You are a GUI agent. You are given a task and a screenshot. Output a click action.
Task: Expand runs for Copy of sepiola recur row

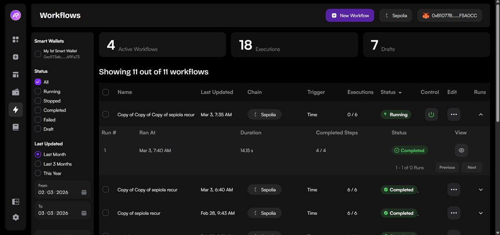[x=481, y=213]
